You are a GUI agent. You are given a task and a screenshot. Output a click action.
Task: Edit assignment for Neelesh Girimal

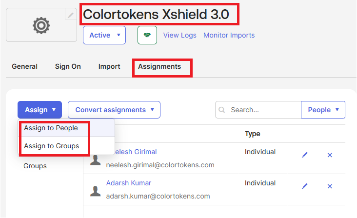click(305, 155)
